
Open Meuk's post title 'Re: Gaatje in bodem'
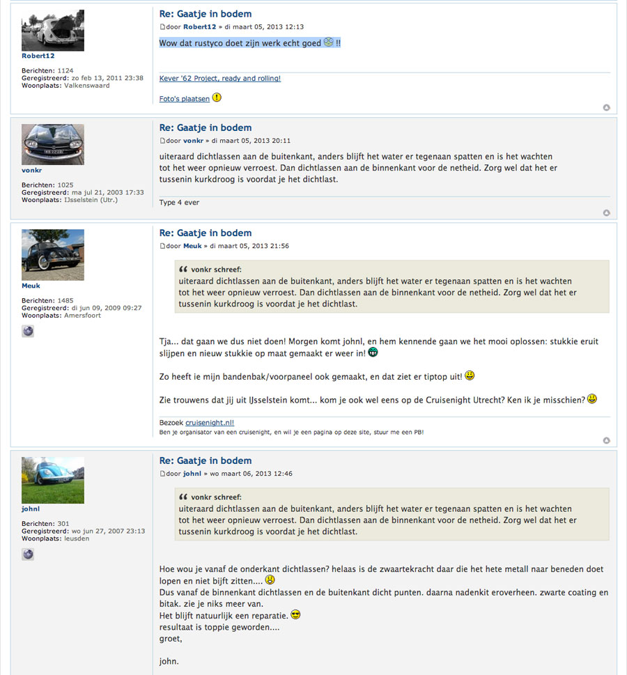206,233
